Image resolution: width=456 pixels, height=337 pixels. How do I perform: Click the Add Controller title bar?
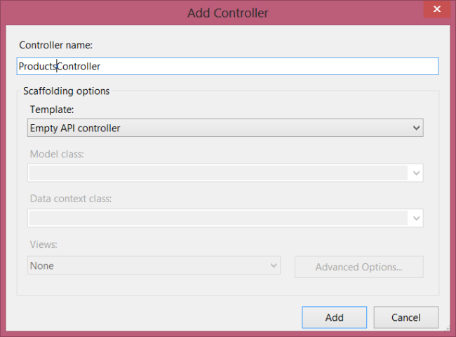coord(227,12)
